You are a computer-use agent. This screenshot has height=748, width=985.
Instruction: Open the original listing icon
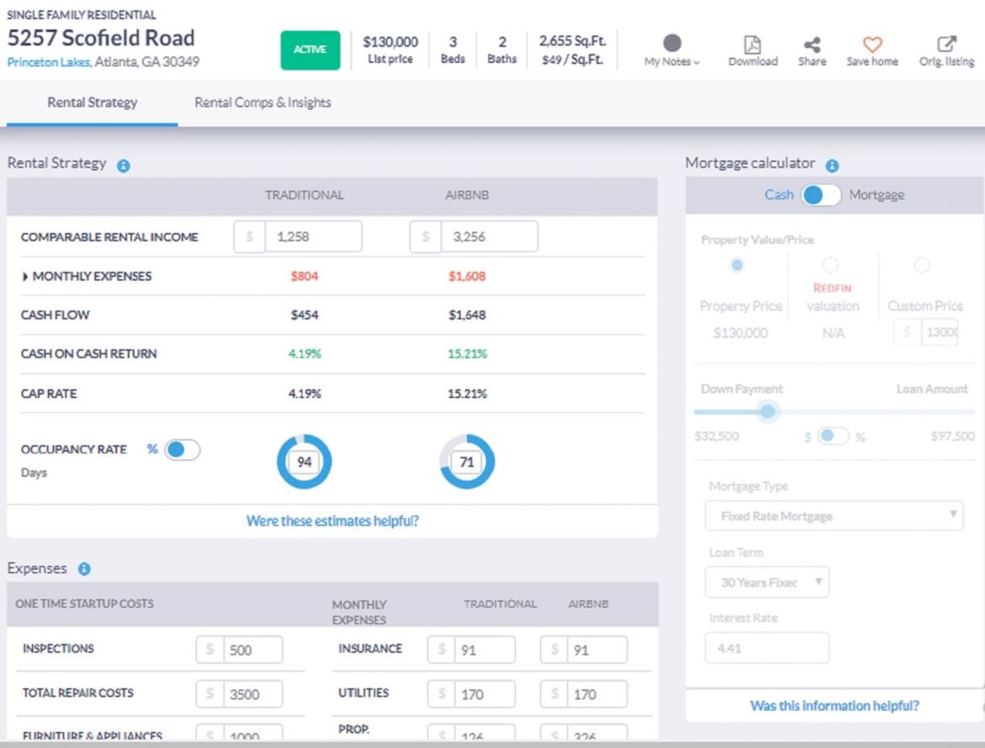(x=946, y=45)
